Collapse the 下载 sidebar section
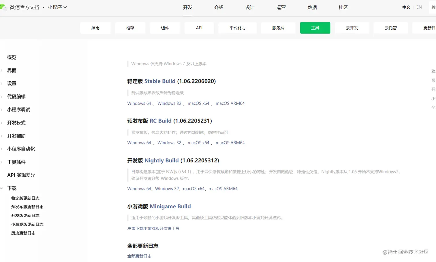The image size is (436, 262). click(x=12, y=188)
